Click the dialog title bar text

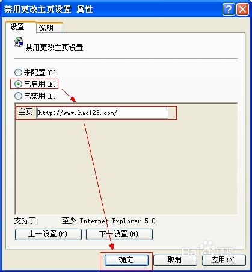coord(48,10)
